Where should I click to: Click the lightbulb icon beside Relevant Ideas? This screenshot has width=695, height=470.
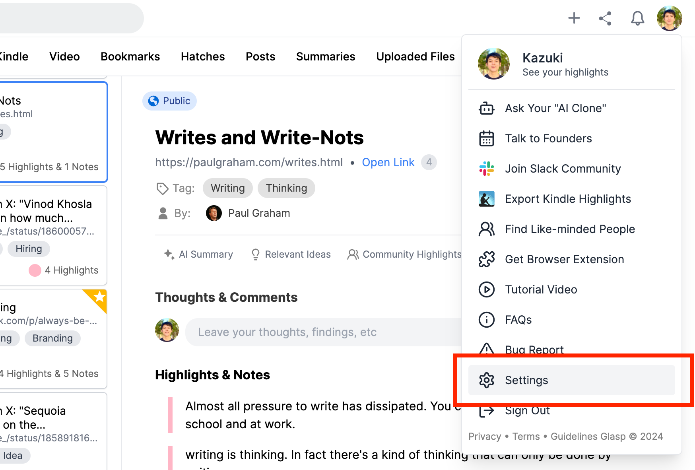[x=256, y=254]
